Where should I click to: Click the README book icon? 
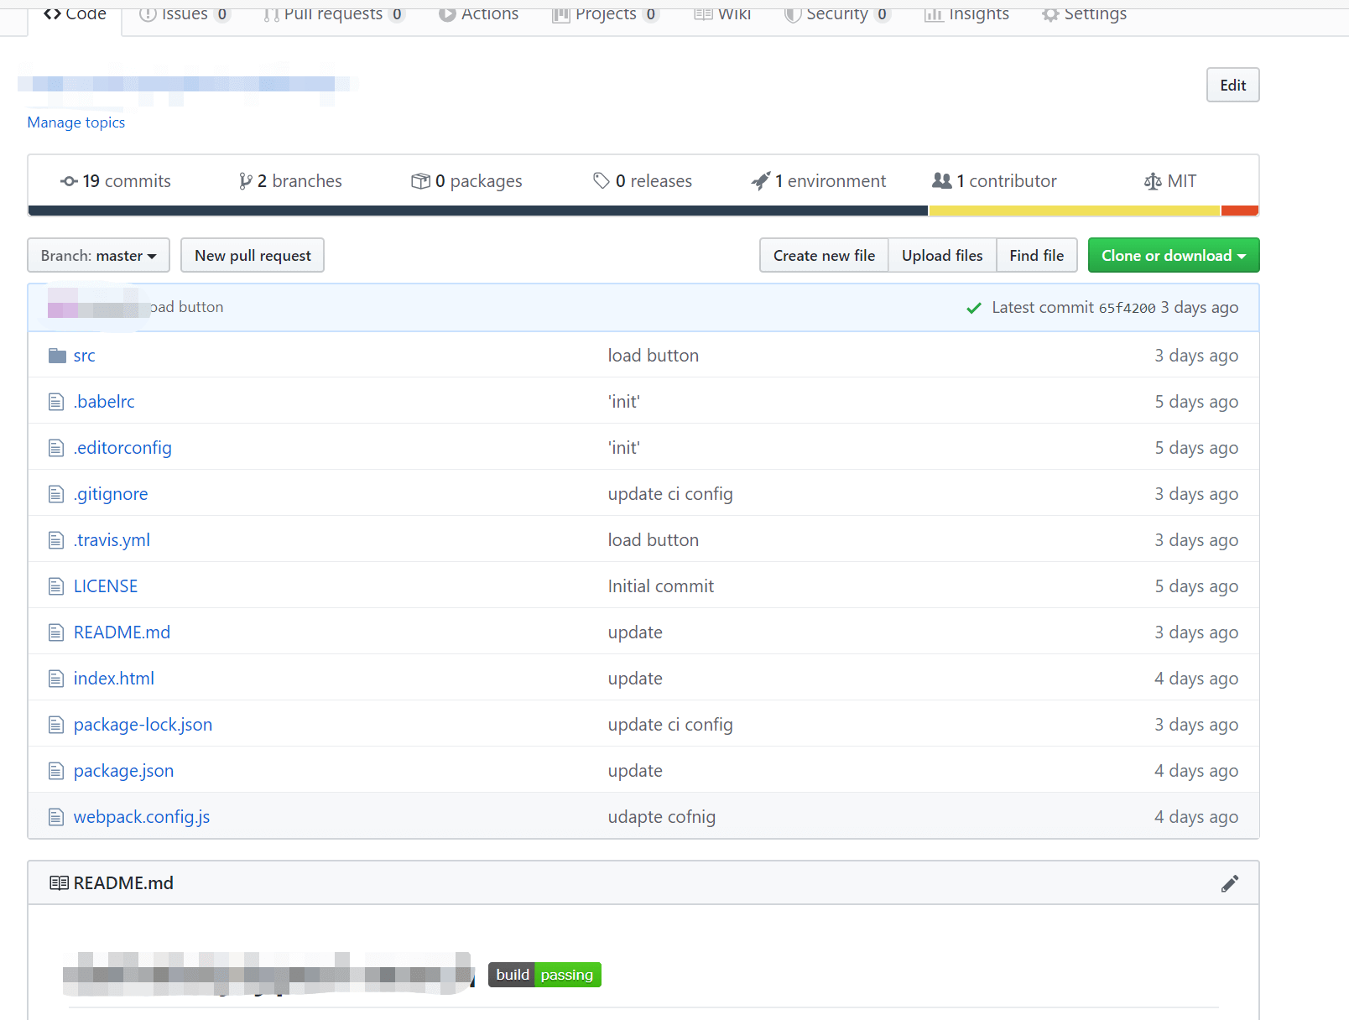[59, 883]
